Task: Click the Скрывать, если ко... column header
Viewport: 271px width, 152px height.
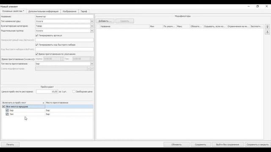Action: (x=215, y=26)
